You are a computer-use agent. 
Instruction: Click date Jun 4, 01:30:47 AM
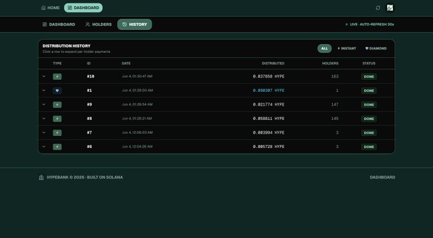point(137,77)
